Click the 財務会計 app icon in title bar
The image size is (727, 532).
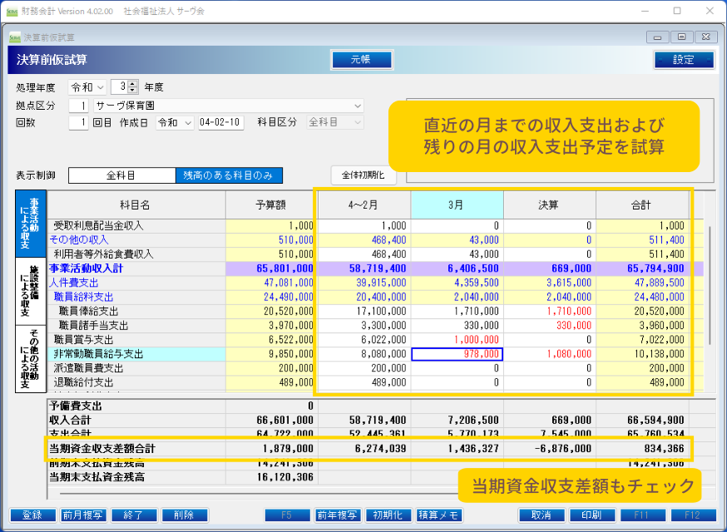(12, 11)
